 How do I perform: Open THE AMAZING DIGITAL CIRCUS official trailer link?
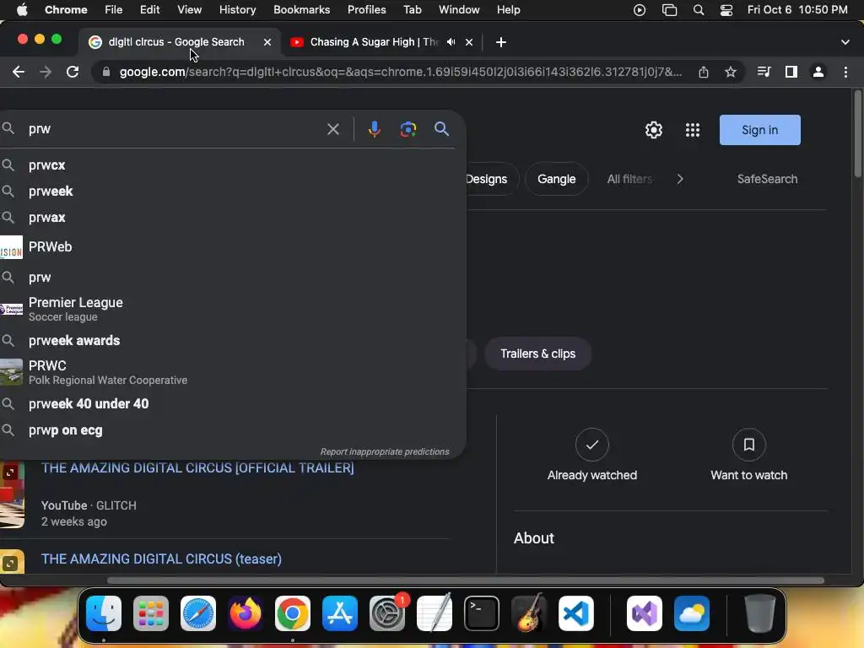point(197,467)
